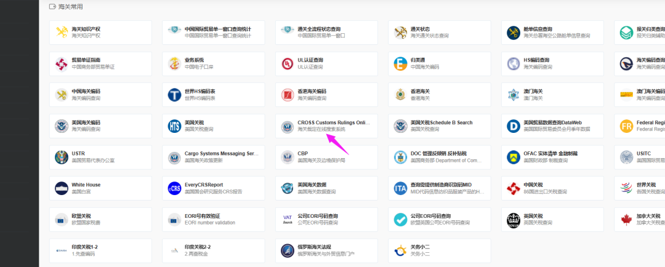This screenshot has height=267, width=665.
Task: Open DOC 管理反倾销 反补贴税 link
Action: coord(440,157)
